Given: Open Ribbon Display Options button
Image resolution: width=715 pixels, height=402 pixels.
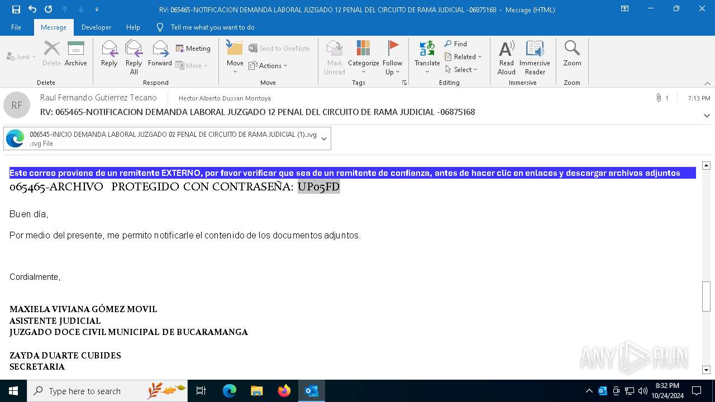Looking at the screenshot, I should tap(625, 9).
